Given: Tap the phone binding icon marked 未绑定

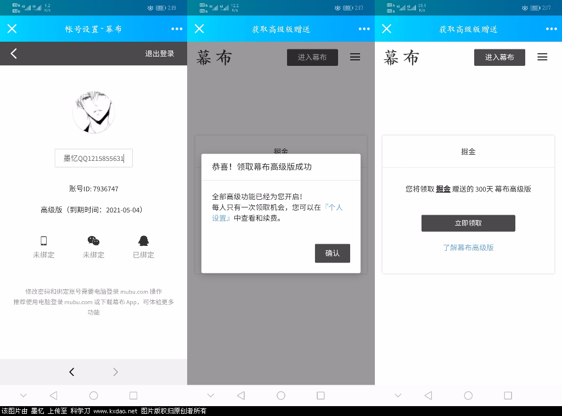Looking at the screenshot, I should (x=44, y=241).
